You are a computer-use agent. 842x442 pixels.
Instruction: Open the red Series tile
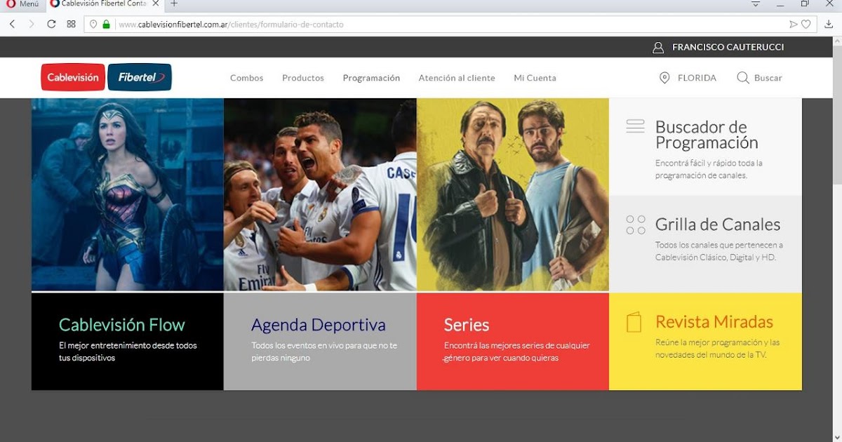pyautogui.click(x=513, y=341)
